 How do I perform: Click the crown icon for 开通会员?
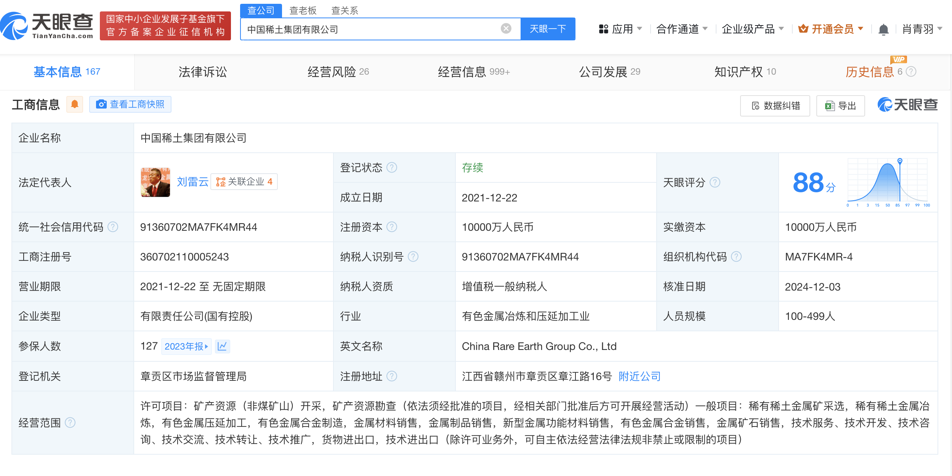(x=803, y=29)
